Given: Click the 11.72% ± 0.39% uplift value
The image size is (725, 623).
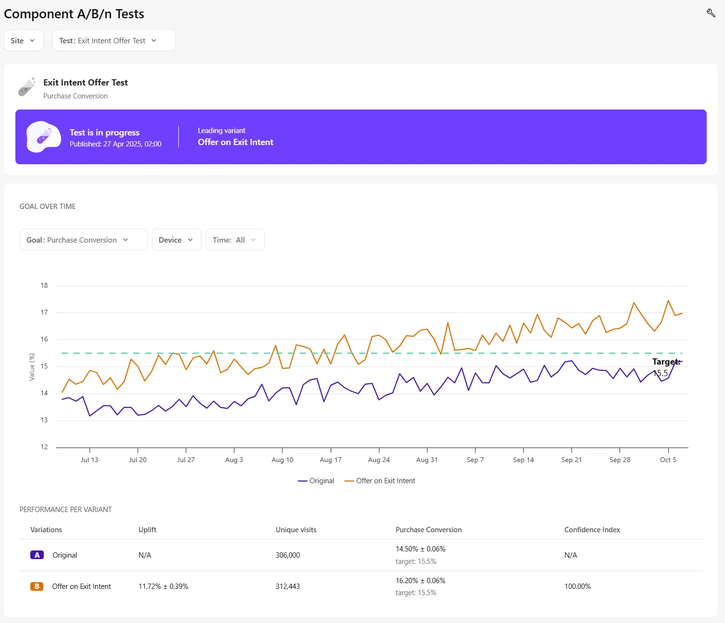Looking at the screenshot, I should (163, 586).
